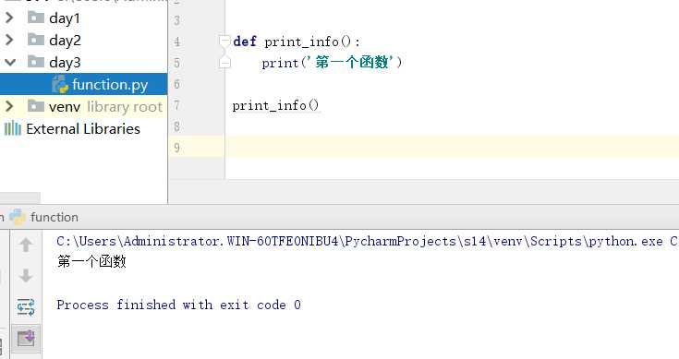Select External Libraries in project tree
Viewport: 679px width, 359px height.
tap(83, 129)
